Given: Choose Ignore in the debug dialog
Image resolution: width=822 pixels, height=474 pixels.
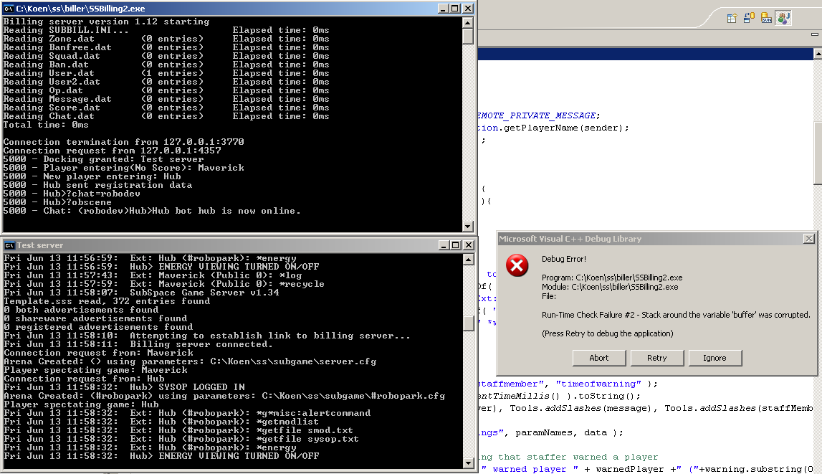Looking at the screenshot, I should 715,358.
